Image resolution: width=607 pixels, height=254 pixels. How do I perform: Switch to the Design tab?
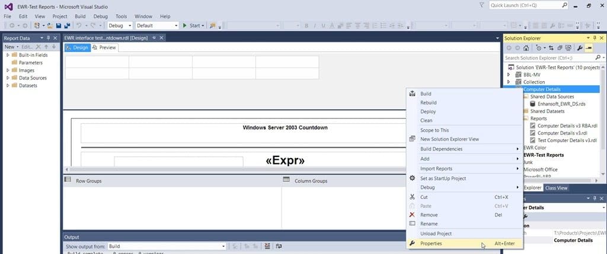point(78,47)
